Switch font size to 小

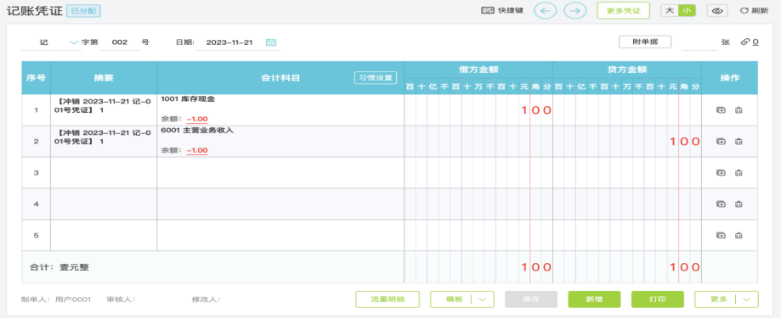(687, 10)
